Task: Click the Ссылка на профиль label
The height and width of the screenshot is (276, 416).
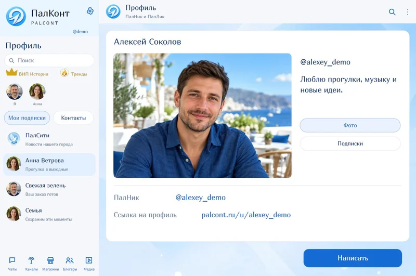Action: coord(145,215)
